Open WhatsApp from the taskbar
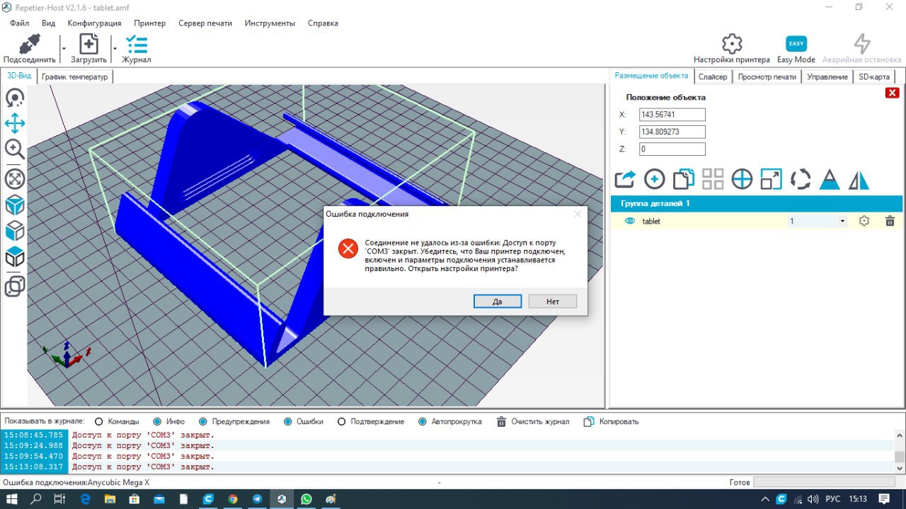Viewport: 906px width, 509px height. [x=306, y=499]
